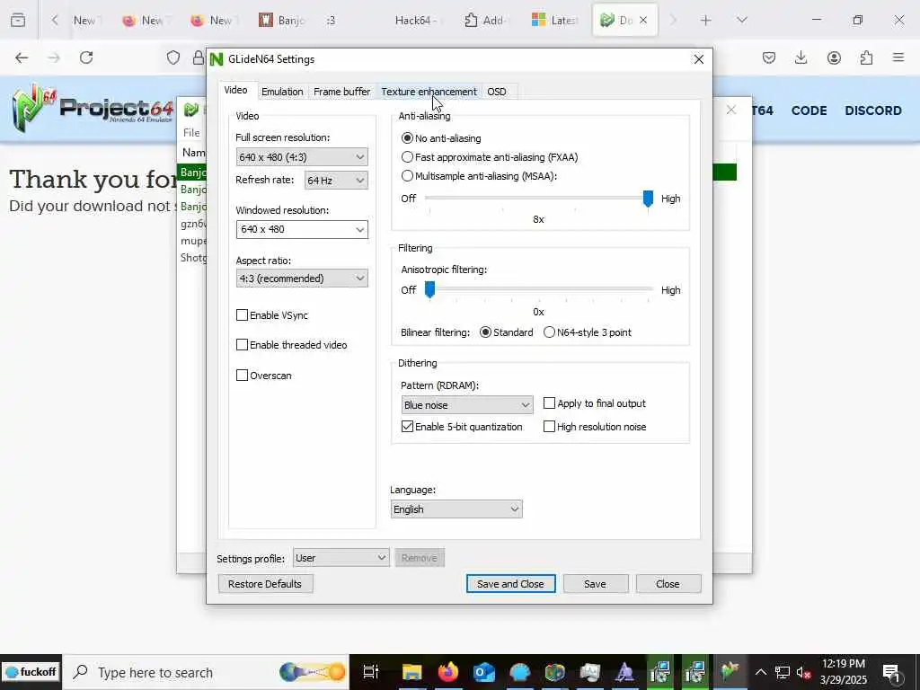Open Outlook from the taskbar
The height and width of the screenshot is (690, 920).
point(484,672)
